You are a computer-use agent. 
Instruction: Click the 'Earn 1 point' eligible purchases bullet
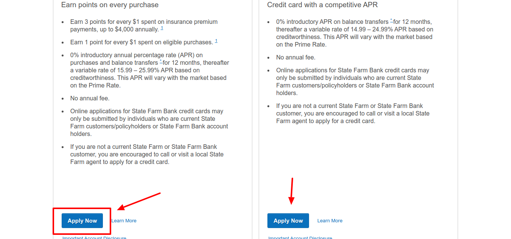[144, 42]
